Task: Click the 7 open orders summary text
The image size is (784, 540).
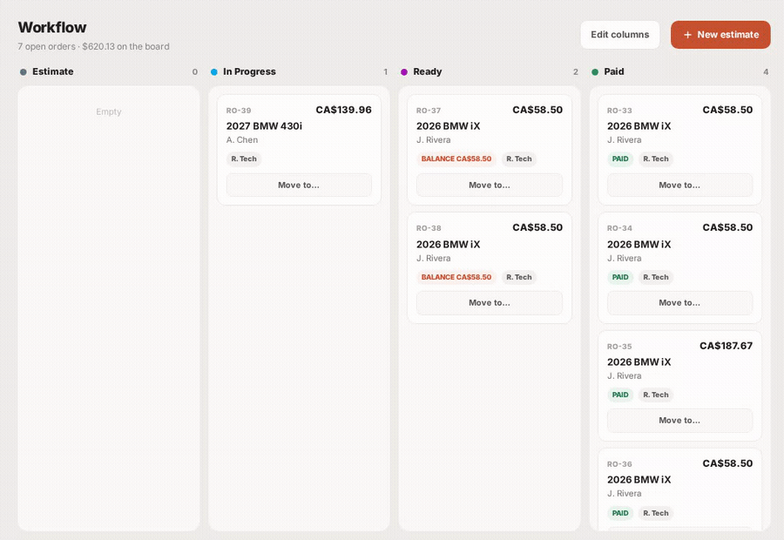Action: pos(93,46)
